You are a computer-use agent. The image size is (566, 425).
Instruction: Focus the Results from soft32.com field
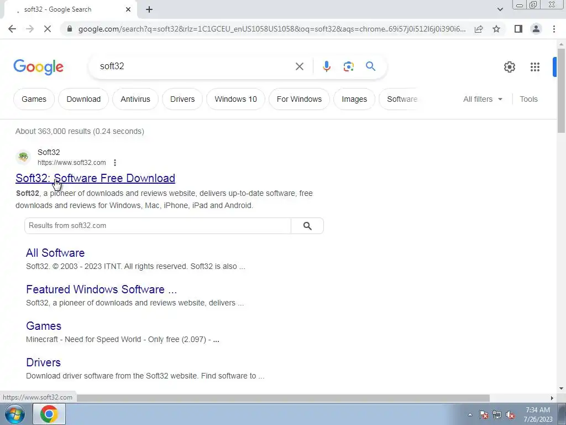[158, 226]
